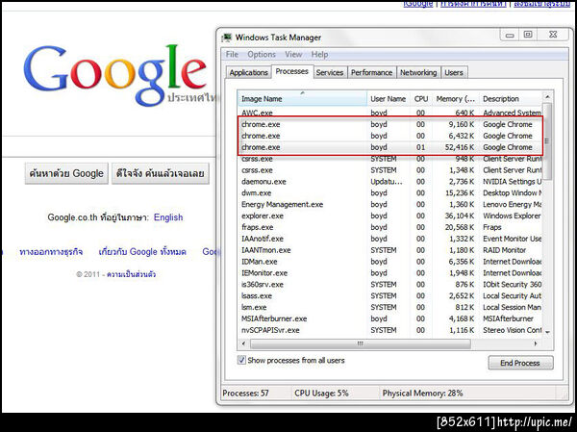Image resolution: width=577 pixels, height=432 pixels.
Task: Select the MSIAfterburner.exe process
Action: point(389,318)
